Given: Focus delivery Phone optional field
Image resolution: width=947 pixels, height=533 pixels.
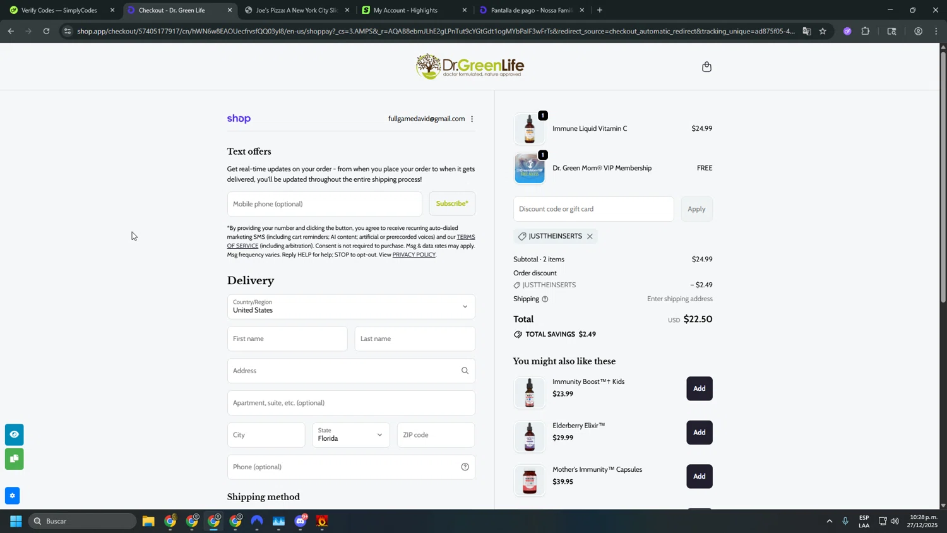Looking at the screenshot, I should [351, 467].
